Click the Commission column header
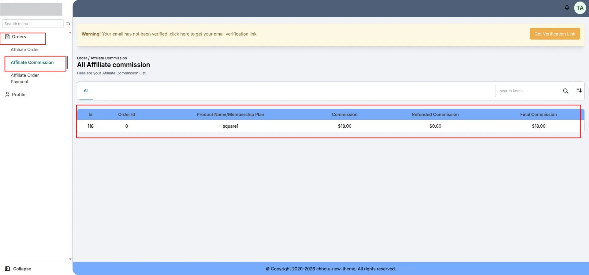This screenshot has width=589, height=275. [x=345, y=115]
